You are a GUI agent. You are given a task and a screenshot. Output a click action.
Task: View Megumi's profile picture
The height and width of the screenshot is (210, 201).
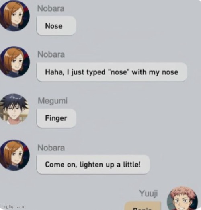pos(14,109)
